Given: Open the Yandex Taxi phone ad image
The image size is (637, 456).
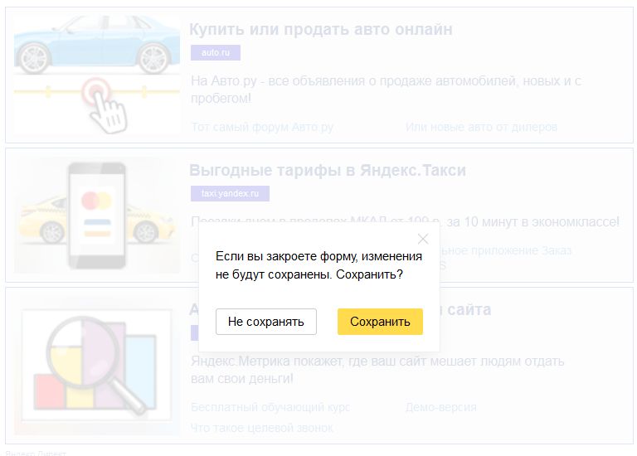Looking at the screenshot, I should [97, 216].
